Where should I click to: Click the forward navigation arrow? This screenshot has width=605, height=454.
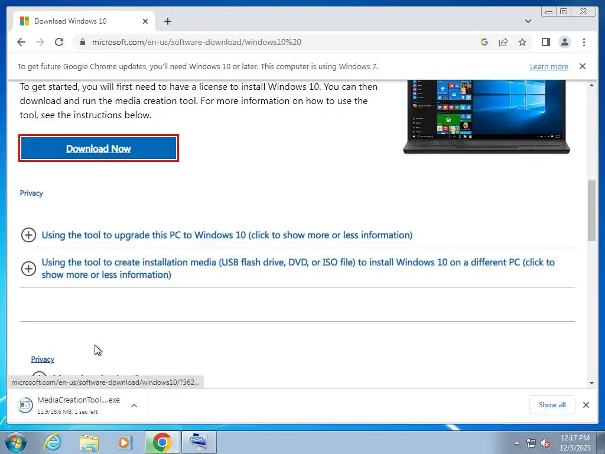tap(40, 42)
